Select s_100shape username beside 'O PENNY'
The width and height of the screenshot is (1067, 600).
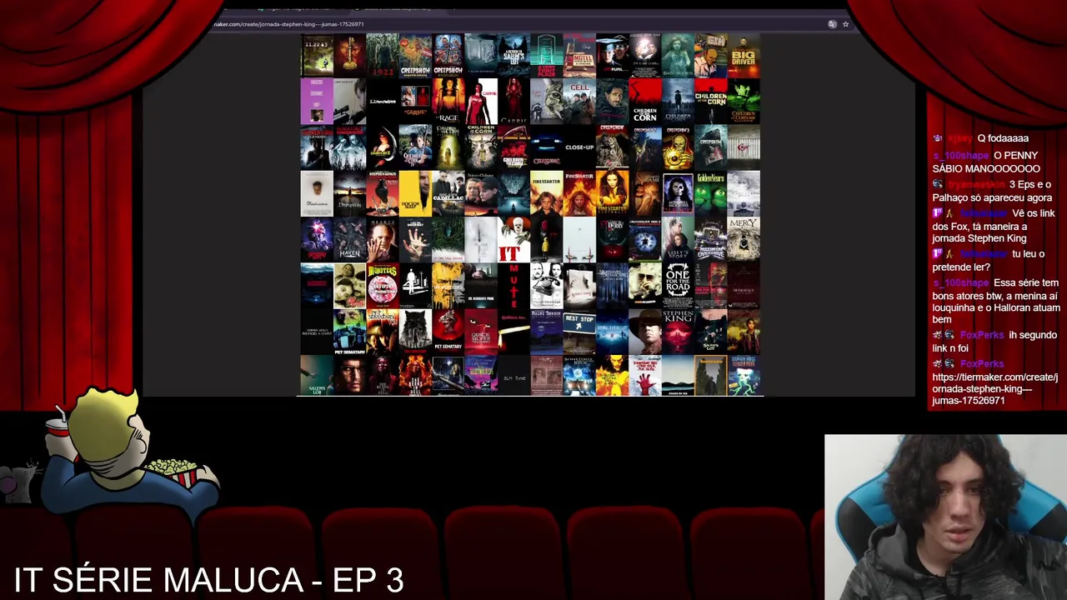960,156
